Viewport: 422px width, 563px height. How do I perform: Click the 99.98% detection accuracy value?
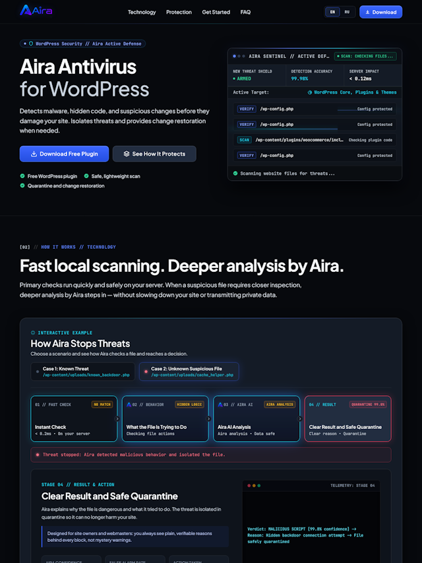(299, 79)
